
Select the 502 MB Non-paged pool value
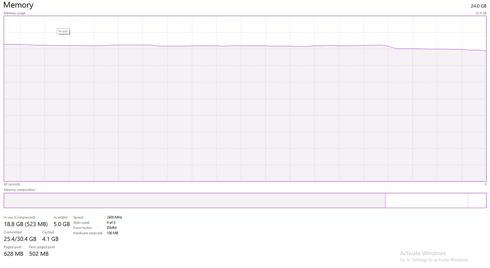point(39,254)
